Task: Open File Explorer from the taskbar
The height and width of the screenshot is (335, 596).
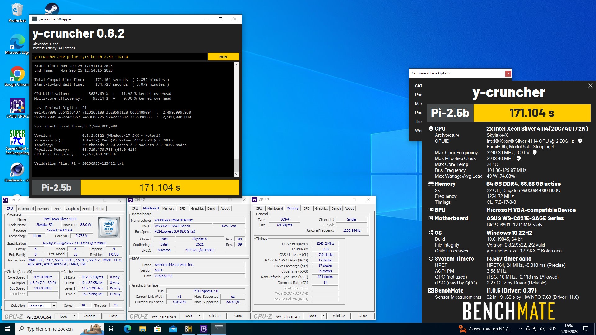Action: coord(142,329)
